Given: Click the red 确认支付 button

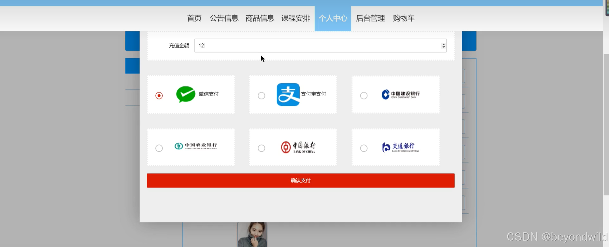Looking at the screenshot, I should (301, 180).
